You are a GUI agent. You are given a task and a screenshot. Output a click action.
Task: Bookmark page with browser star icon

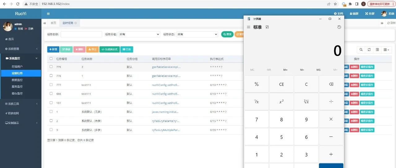[x=335, y=4]
